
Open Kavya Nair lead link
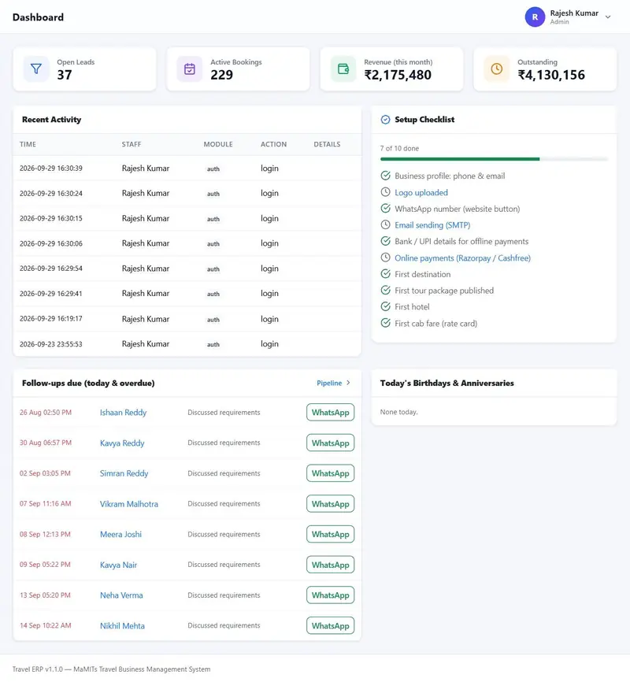coord(118,565)
